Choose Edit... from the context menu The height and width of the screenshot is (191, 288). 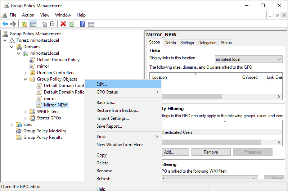click(x=123, y=84)
